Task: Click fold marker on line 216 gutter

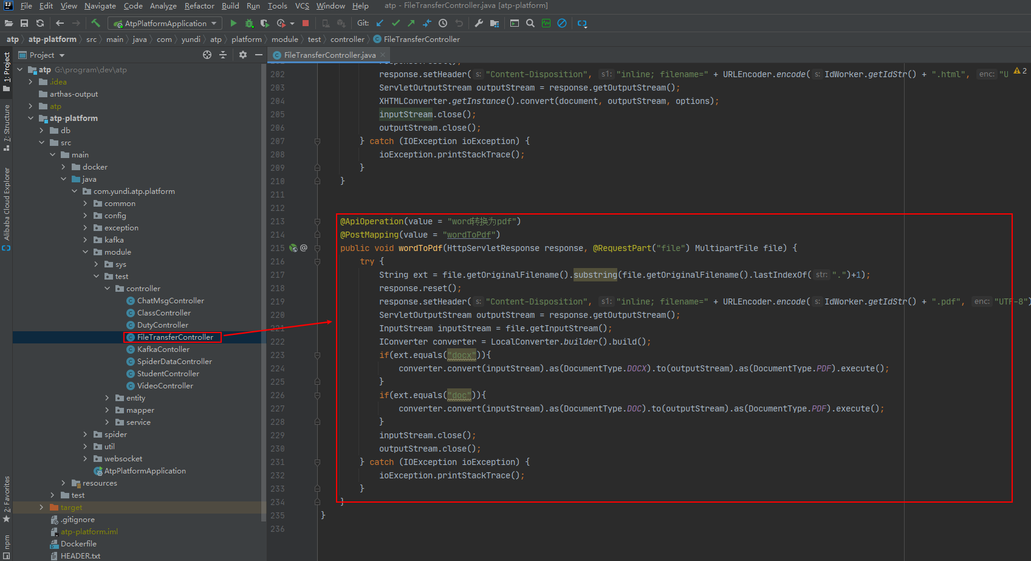Action: point(317,261)
